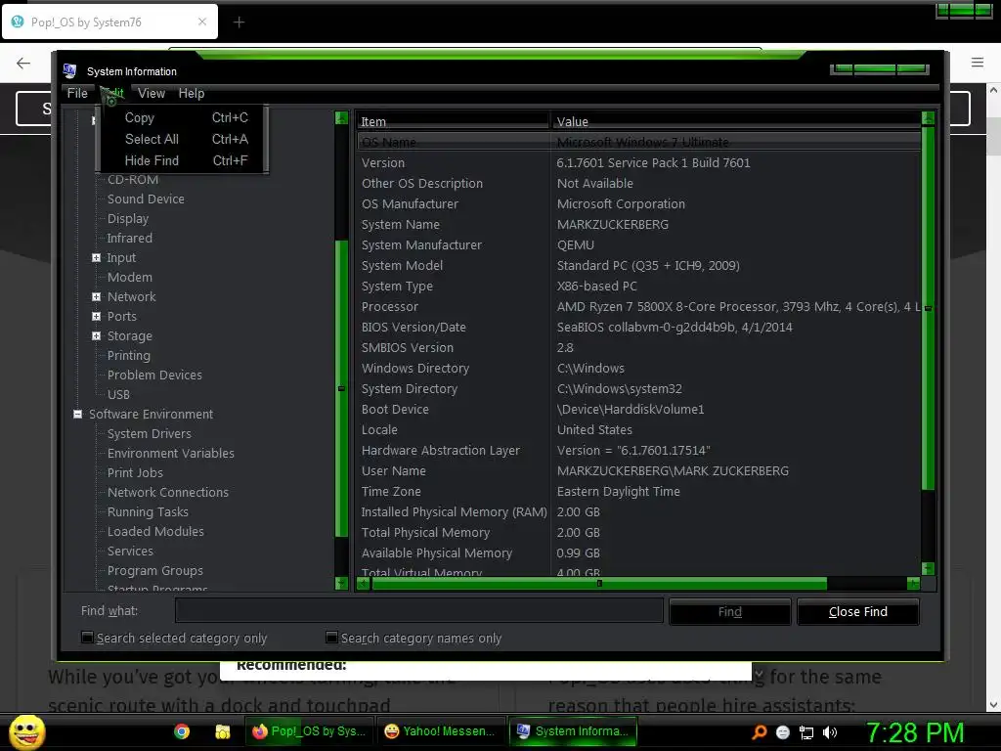Launch Chrome from the taskbar
1001x751 pixels.
pos(182,731)
